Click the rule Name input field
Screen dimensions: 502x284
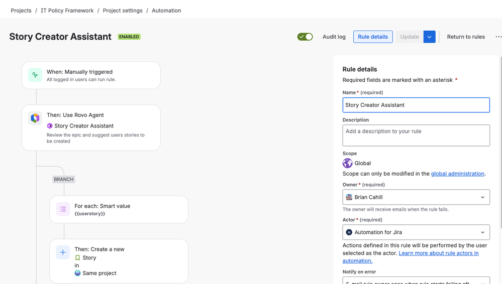[416, 105]
